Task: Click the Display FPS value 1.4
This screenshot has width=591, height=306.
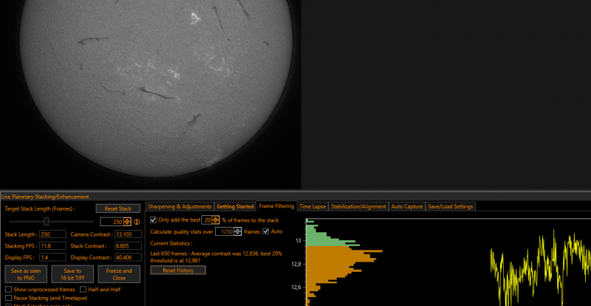Action: [x=52, y=257]
